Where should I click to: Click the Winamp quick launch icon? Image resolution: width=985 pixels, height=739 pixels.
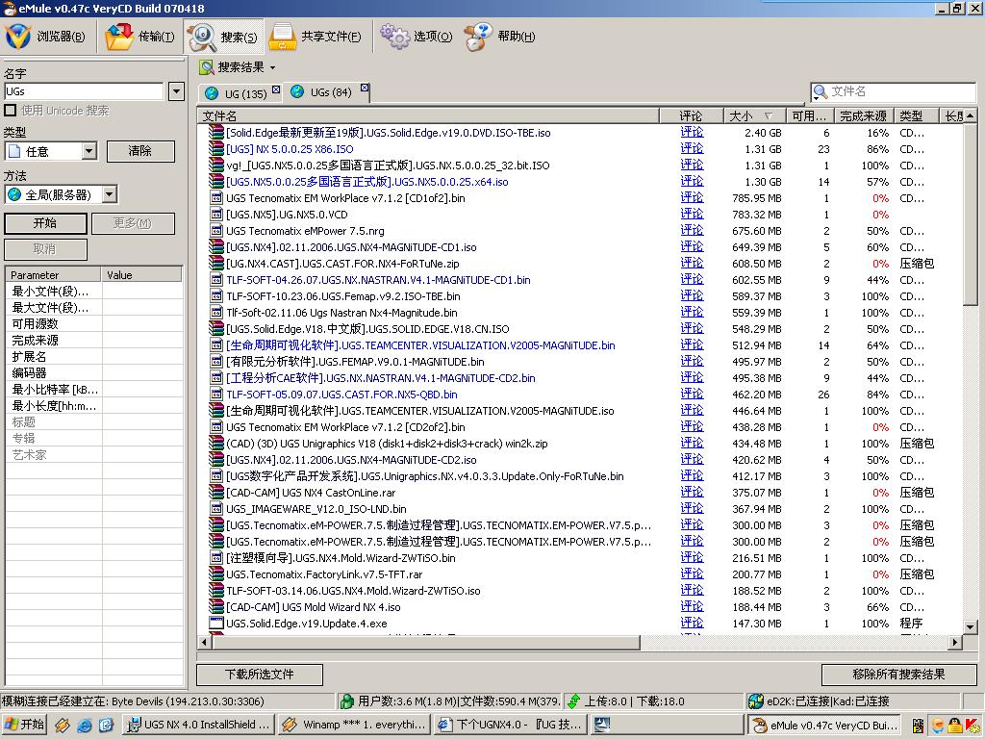coord(63,726)
